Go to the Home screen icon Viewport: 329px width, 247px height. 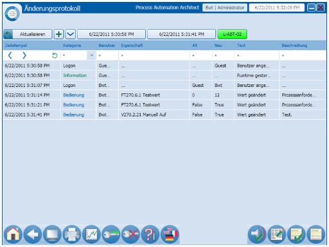coord(13,234)
